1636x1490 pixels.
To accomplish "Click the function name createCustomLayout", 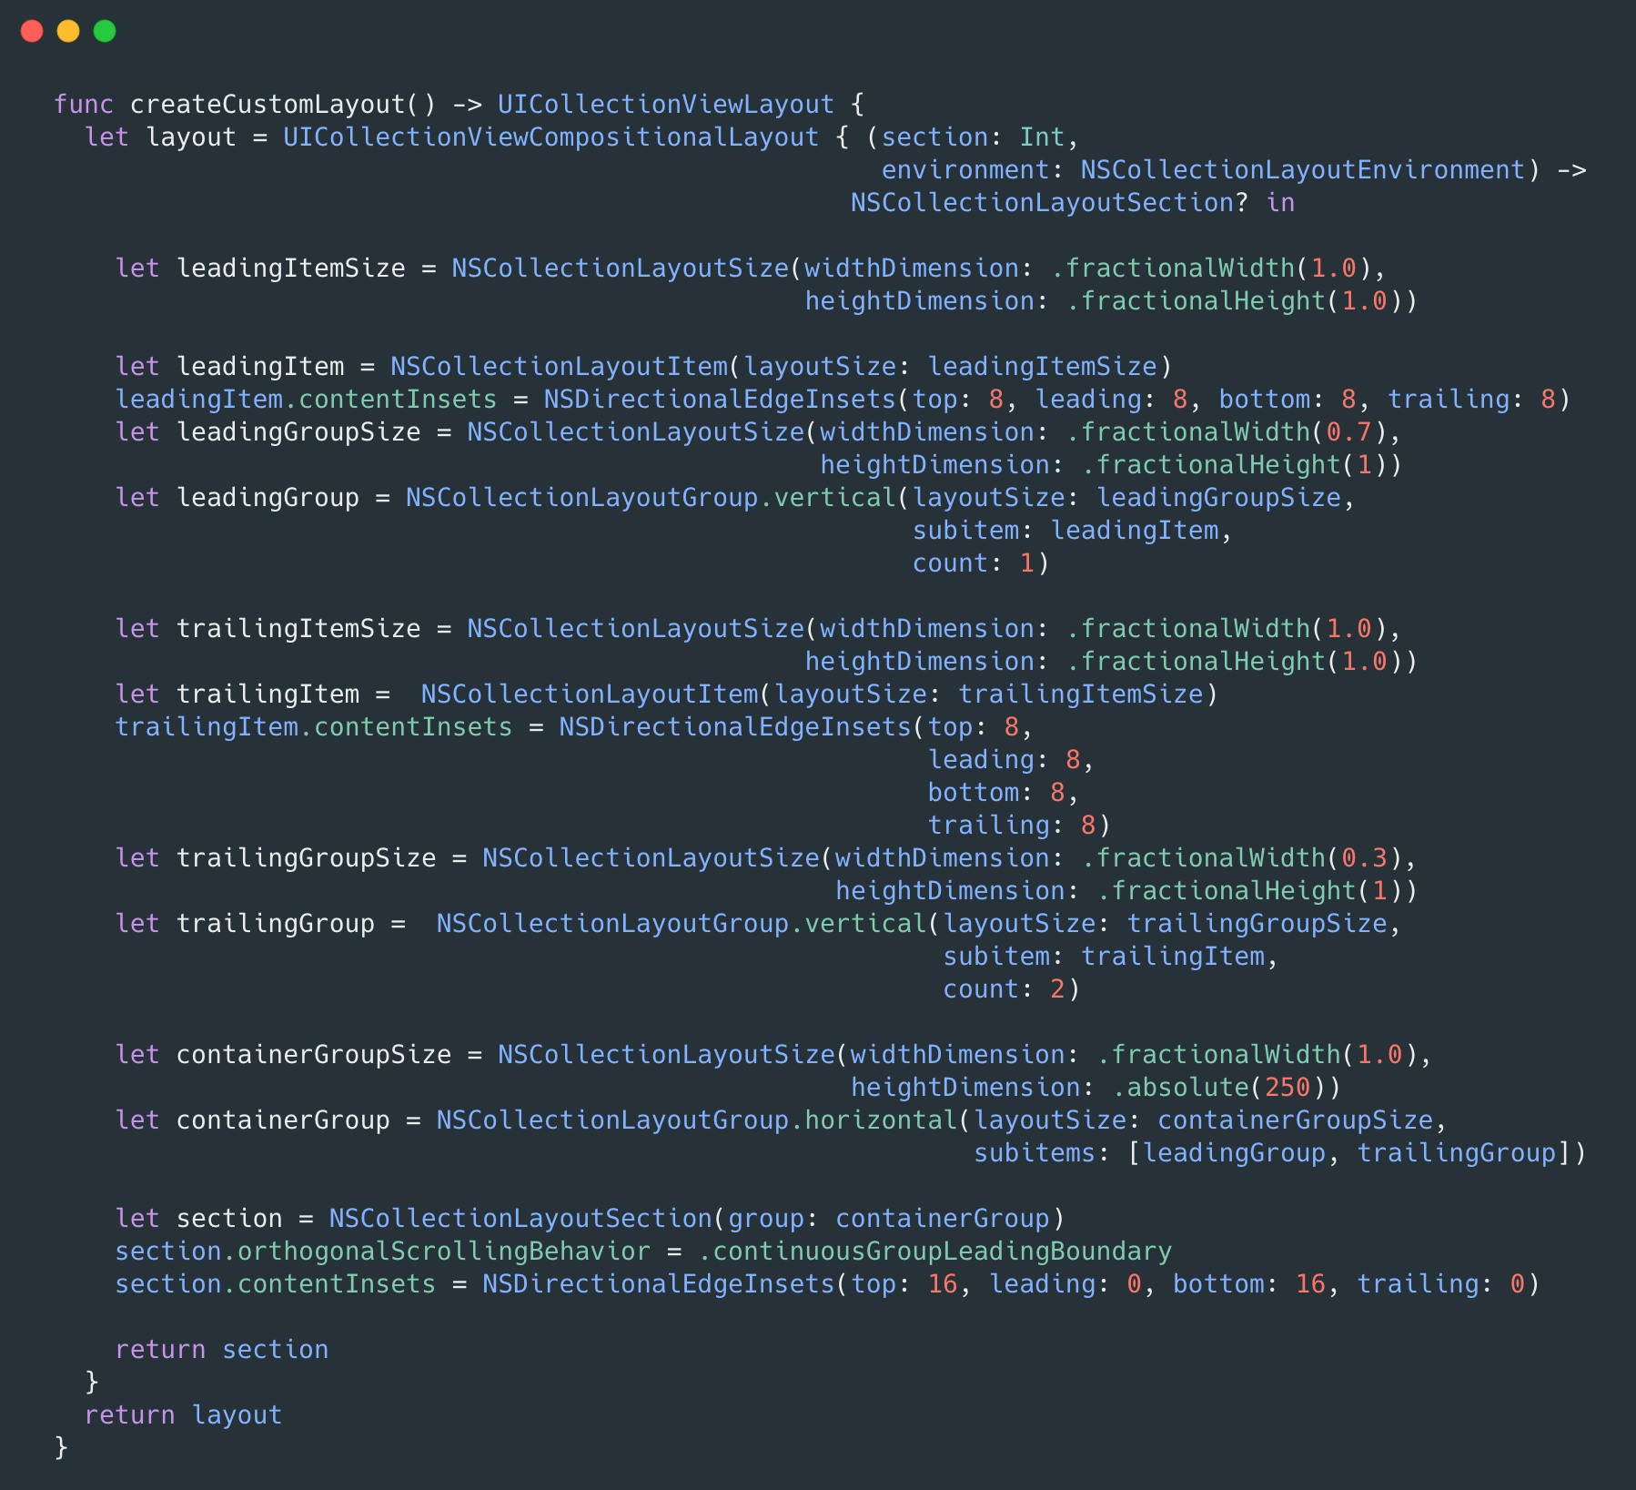I will [x=268, y=105].
